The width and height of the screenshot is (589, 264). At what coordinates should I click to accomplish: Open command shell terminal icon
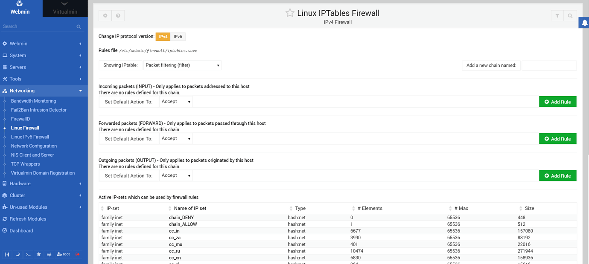[28, 254]
